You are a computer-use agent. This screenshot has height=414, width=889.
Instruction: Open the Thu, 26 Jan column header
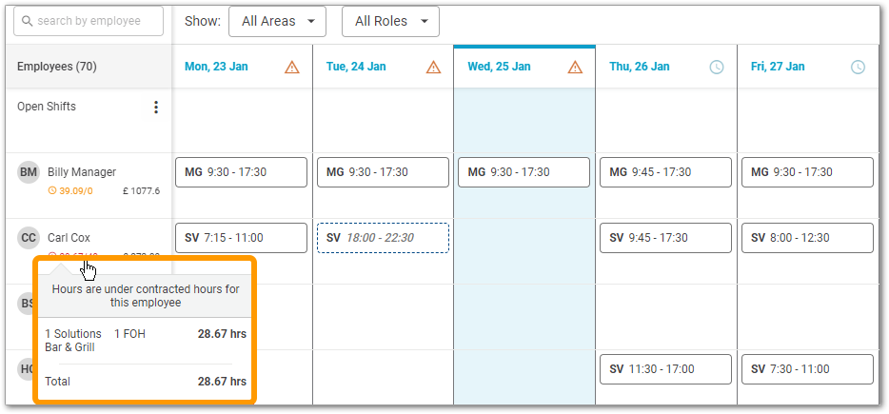coord(640,67)
